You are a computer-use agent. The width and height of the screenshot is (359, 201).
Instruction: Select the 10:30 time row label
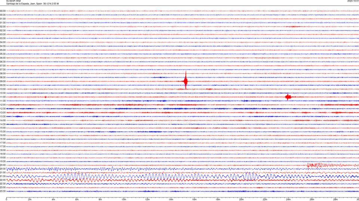point(3,93)
